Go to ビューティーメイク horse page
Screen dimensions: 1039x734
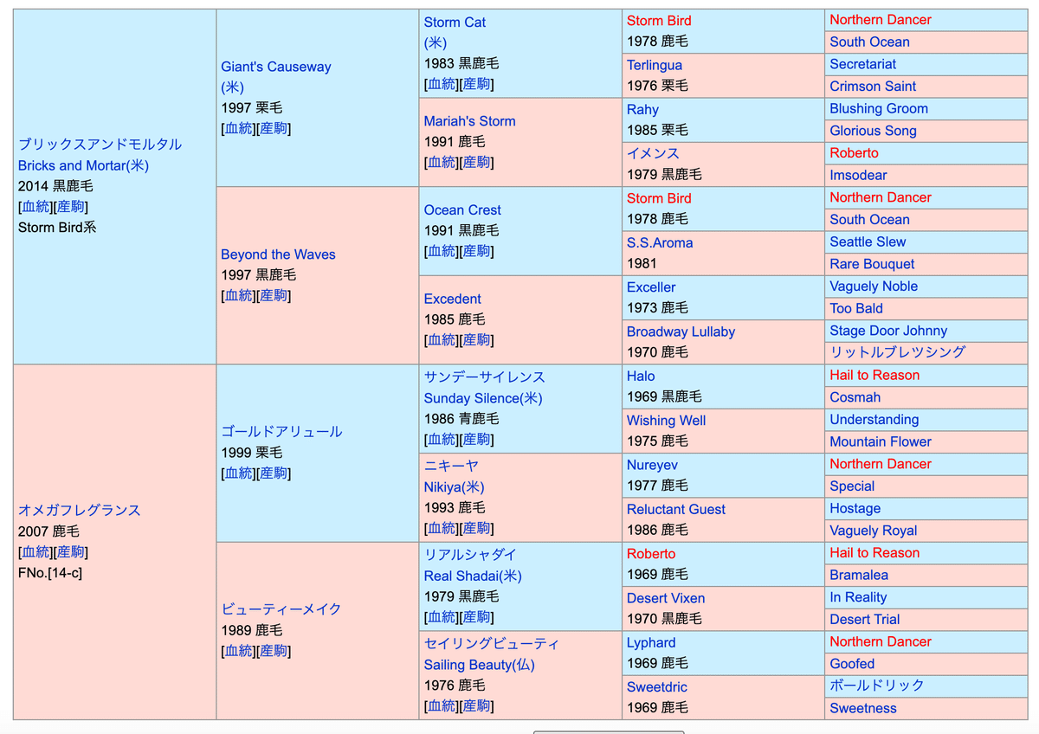coord(281,609)
